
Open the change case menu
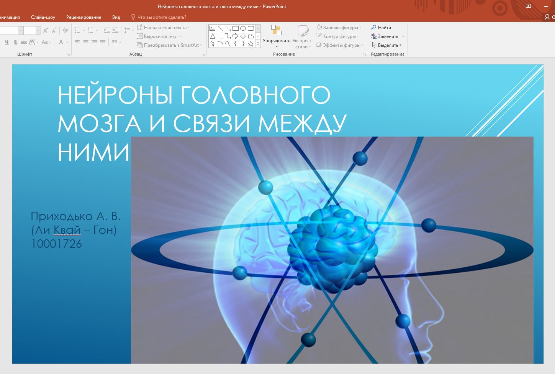46,42
